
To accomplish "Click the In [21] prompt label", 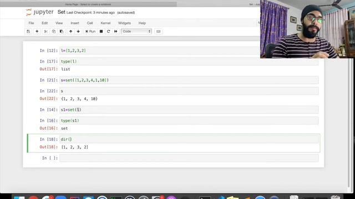I will pos(49,80).
